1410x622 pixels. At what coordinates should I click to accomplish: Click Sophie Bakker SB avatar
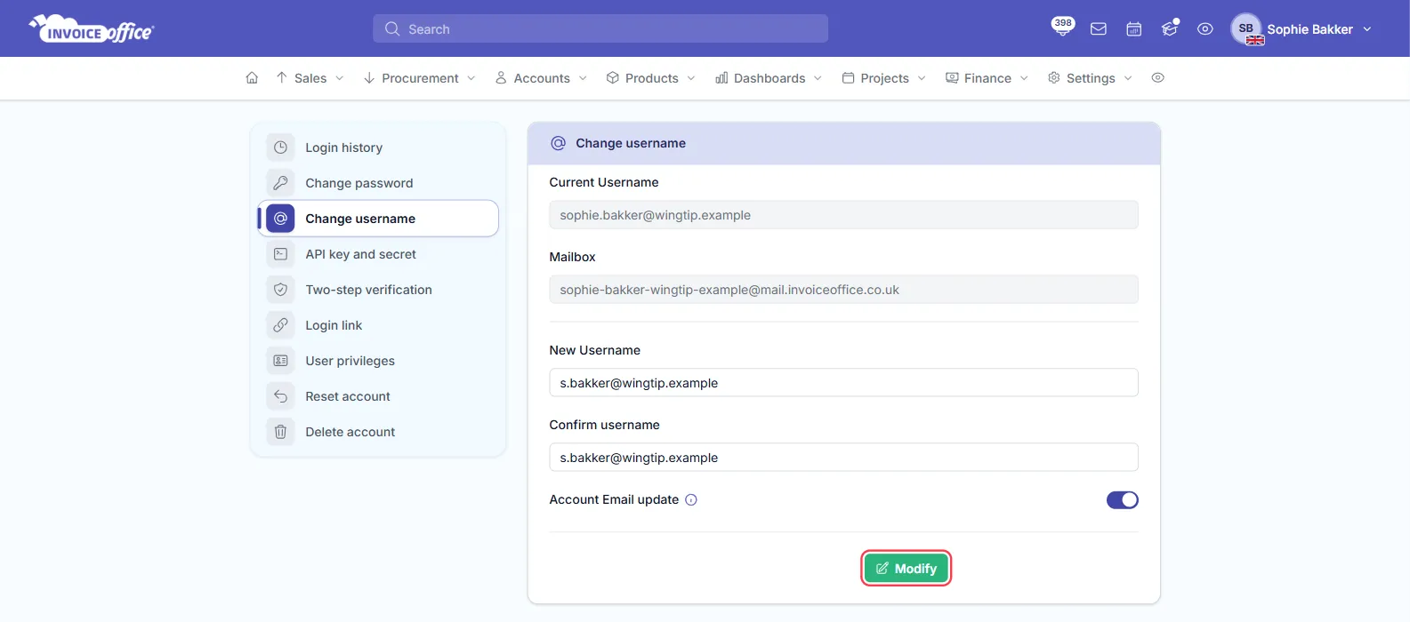click(1246, 29)
